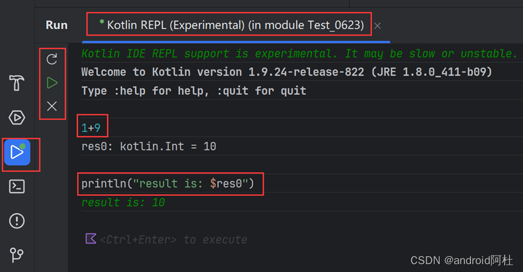Click the Type :help for help line
Screen dimensions: 523x272
pyautogui.click(x=194, y=91)
